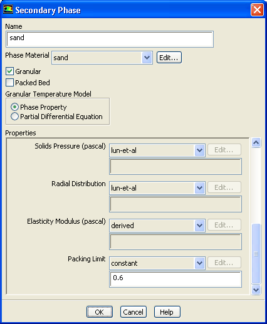Screen dimensions: 267x324
Task: Click scroll up arrow in Properties list
Action: (256, 143)
